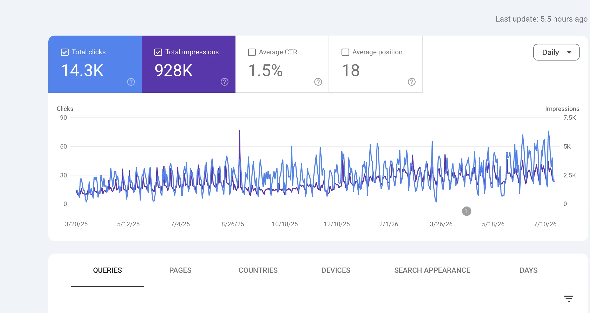This screenshot has width=590, height=313.
Task: Switch to the DEVICES tab
Action: pos(336,270)
